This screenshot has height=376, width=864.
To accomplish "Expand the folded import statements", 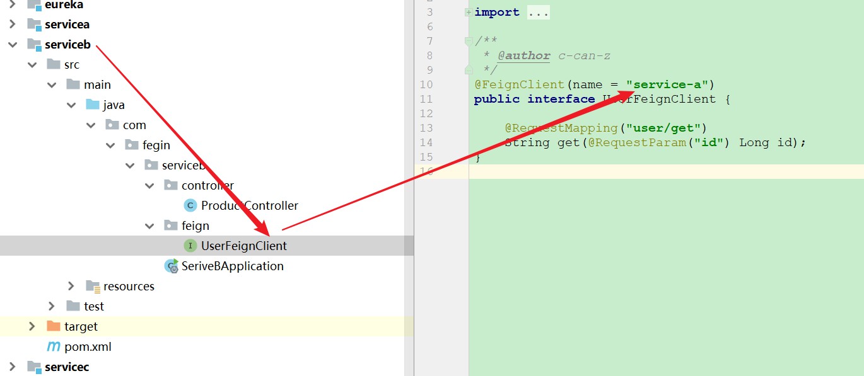I will pyautogui.click(x=468, y=12).
